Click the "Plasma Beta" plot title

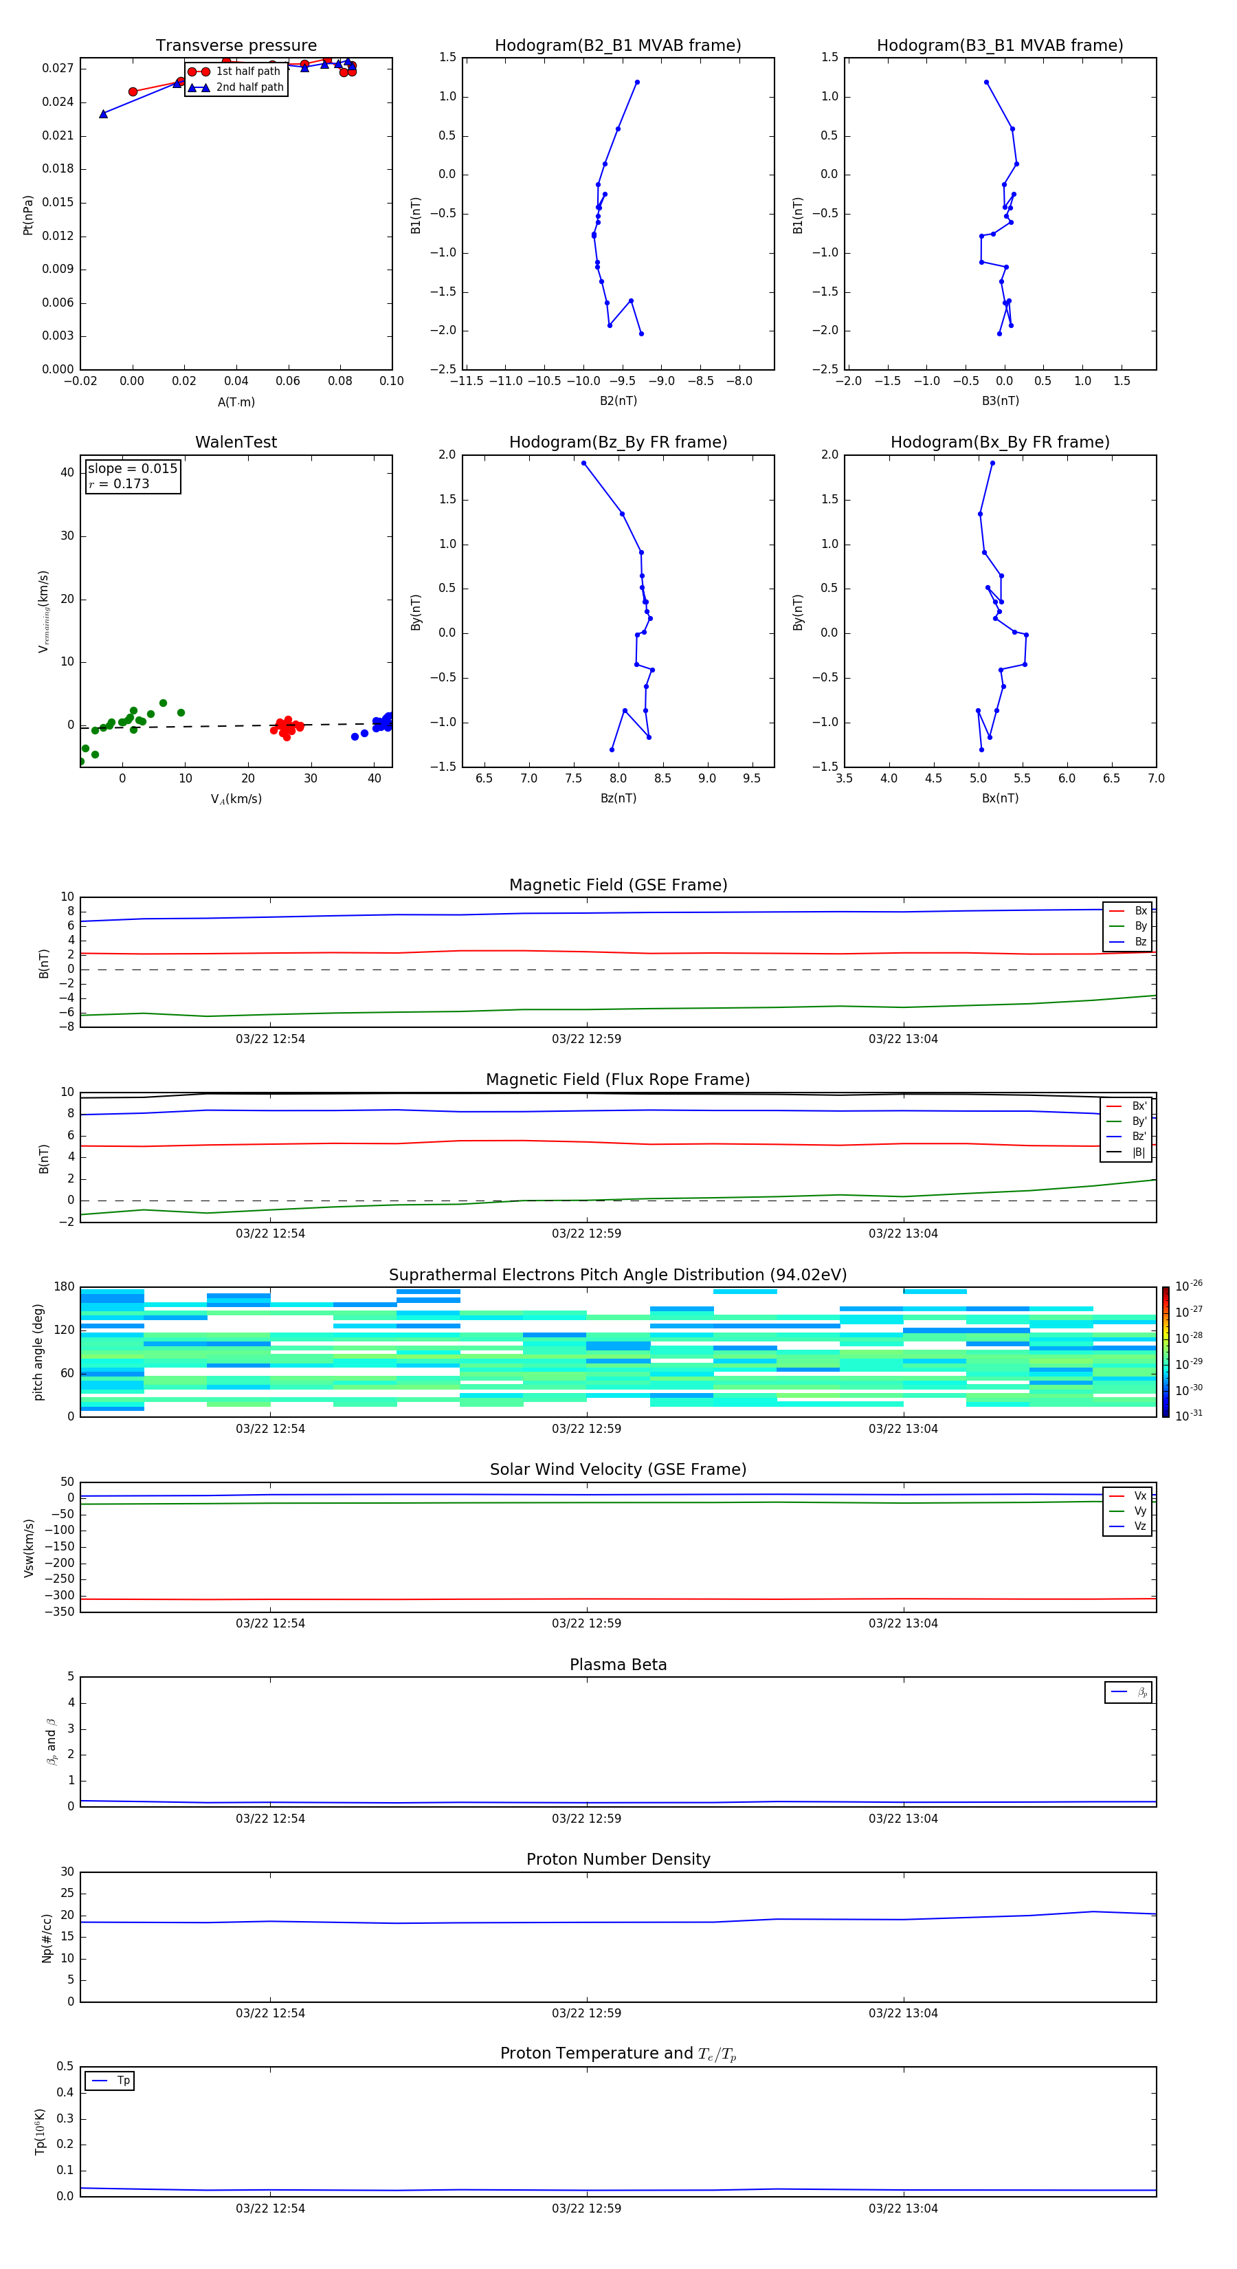[618, 1665]
